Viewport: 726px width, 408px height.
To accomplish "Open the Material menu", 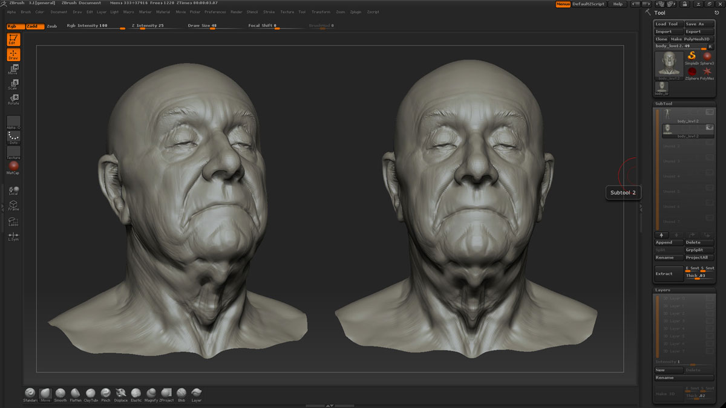I will pos(163,12).
